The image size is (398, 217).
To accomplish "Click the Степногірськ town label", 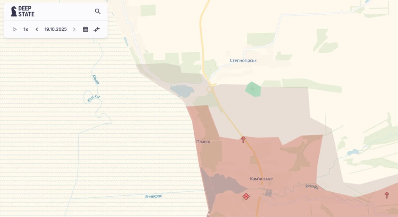I will 243,60.
